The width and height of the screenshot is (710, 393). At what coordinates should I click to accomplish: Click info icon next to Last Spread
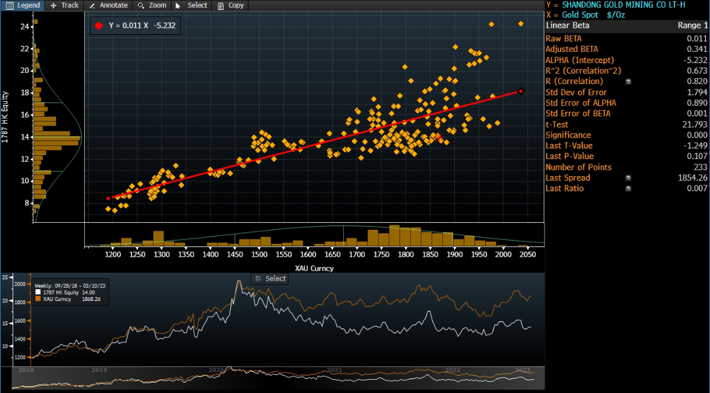pyautogui.click(x=628, y=178)
